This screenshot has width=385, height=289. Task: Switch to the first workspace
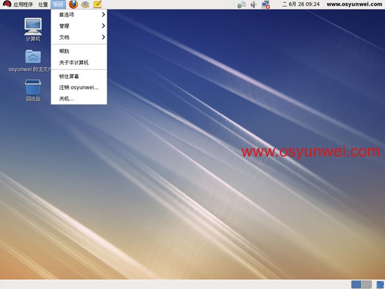[356, 285]
